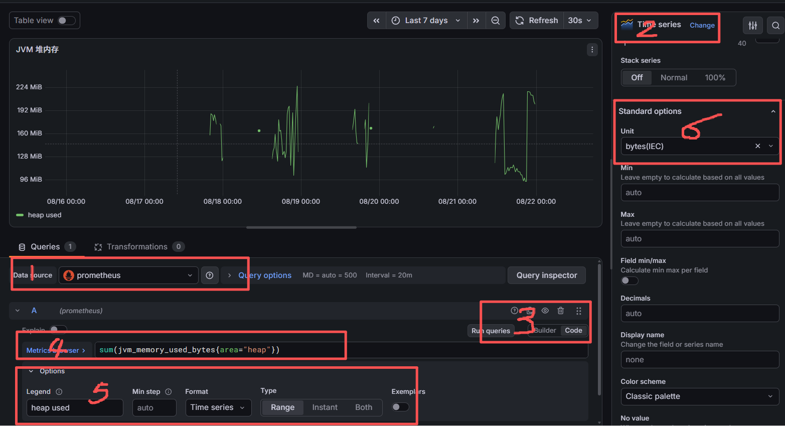Click the Prometheus logo icon
785x426 pixels.
[x=69, y=275]
